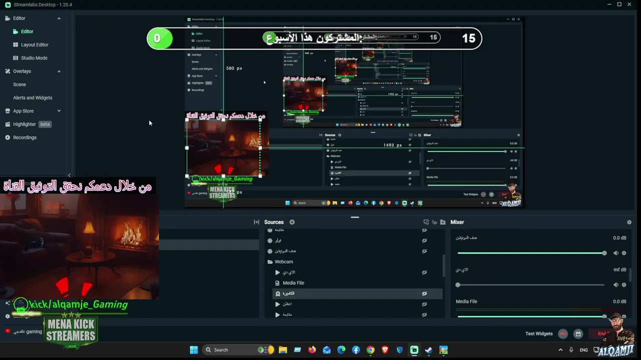Toggle visibility of الكاميرة source

click(x=424, y=293)
